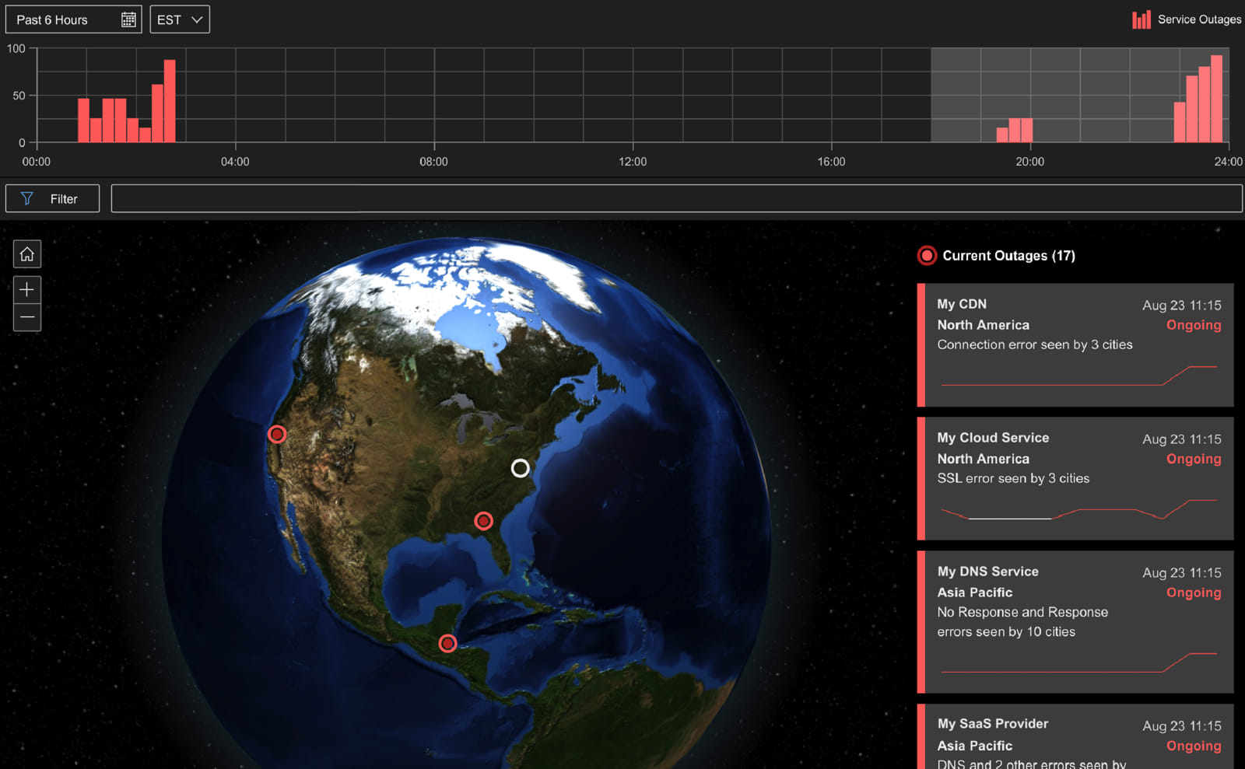The image size is (1245, 769).
Task: Click the My Cloud Service 'North America' region
Action: [983, 459]
